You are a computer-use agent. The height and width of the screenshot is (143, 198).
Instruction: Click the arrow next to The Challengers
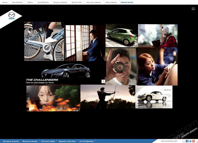pyautogui.click(x=103, y=81)
